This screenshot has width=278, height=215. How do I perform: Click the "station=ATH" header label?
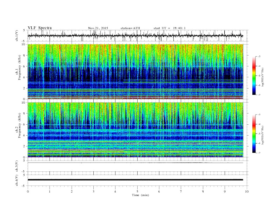[x=130, y=28]
